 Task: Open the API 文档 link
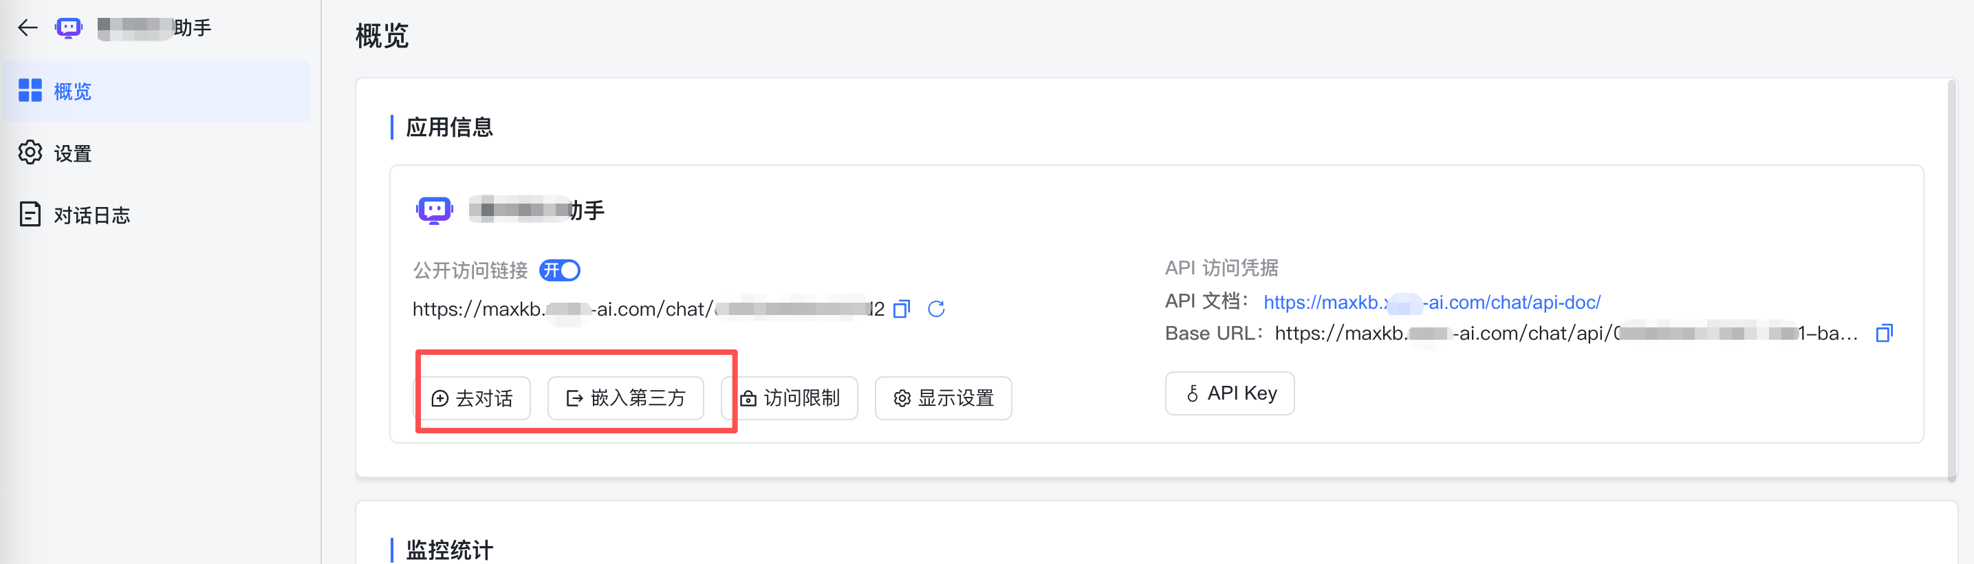1431,303
